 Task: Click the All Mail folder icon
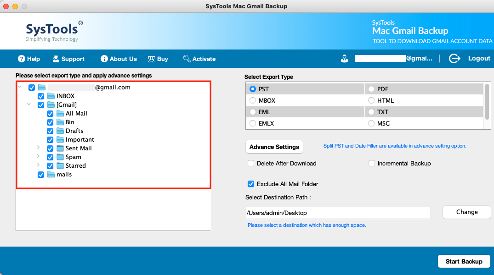[x=60, y=113]
